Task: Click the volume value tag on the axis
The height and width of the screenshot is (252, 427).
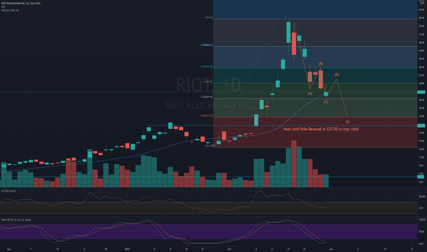Action: (421, 177)
